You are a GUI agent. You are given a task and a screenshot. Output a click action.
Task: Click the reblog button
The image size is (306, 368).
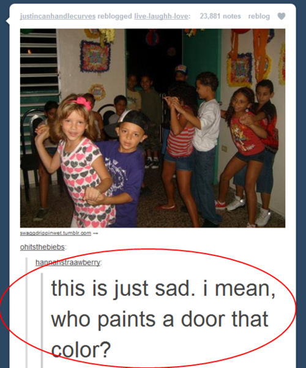coord(259,16)
